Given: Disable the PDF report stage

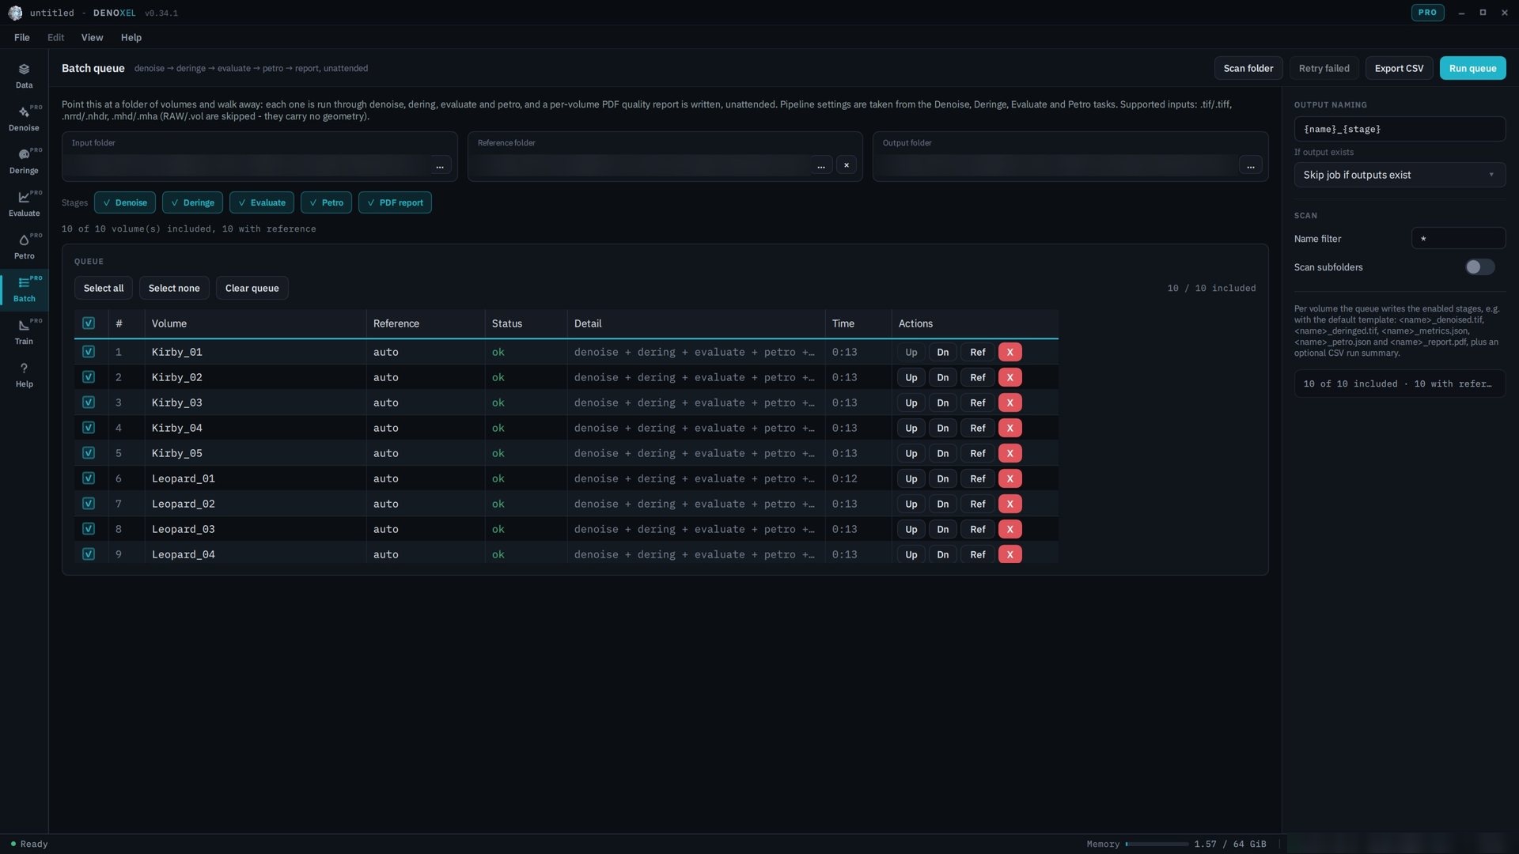Looking at the screenshot, I should (x=395, y=202).
